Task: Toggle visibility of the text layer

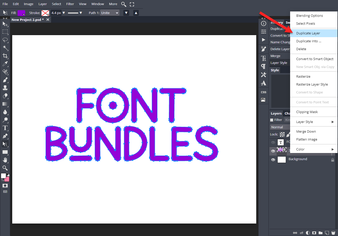Action: [273, 142]
